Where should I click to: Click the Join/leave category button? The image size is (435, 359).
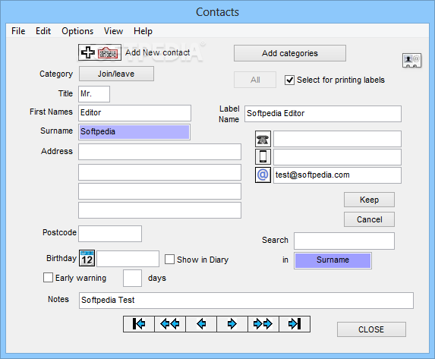tap(116, 74)
